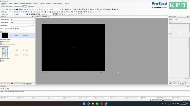Select the Text (A) drawing tool
This screenshot has height=106, width=190.
tap(5, 12)
